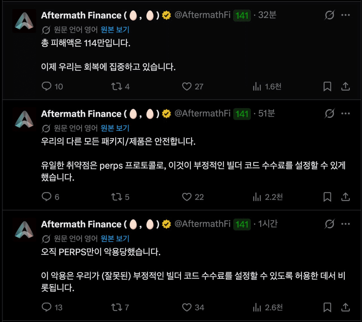The image size is (362, 322).
Task: Share the first post
Action: click(345, 86)
